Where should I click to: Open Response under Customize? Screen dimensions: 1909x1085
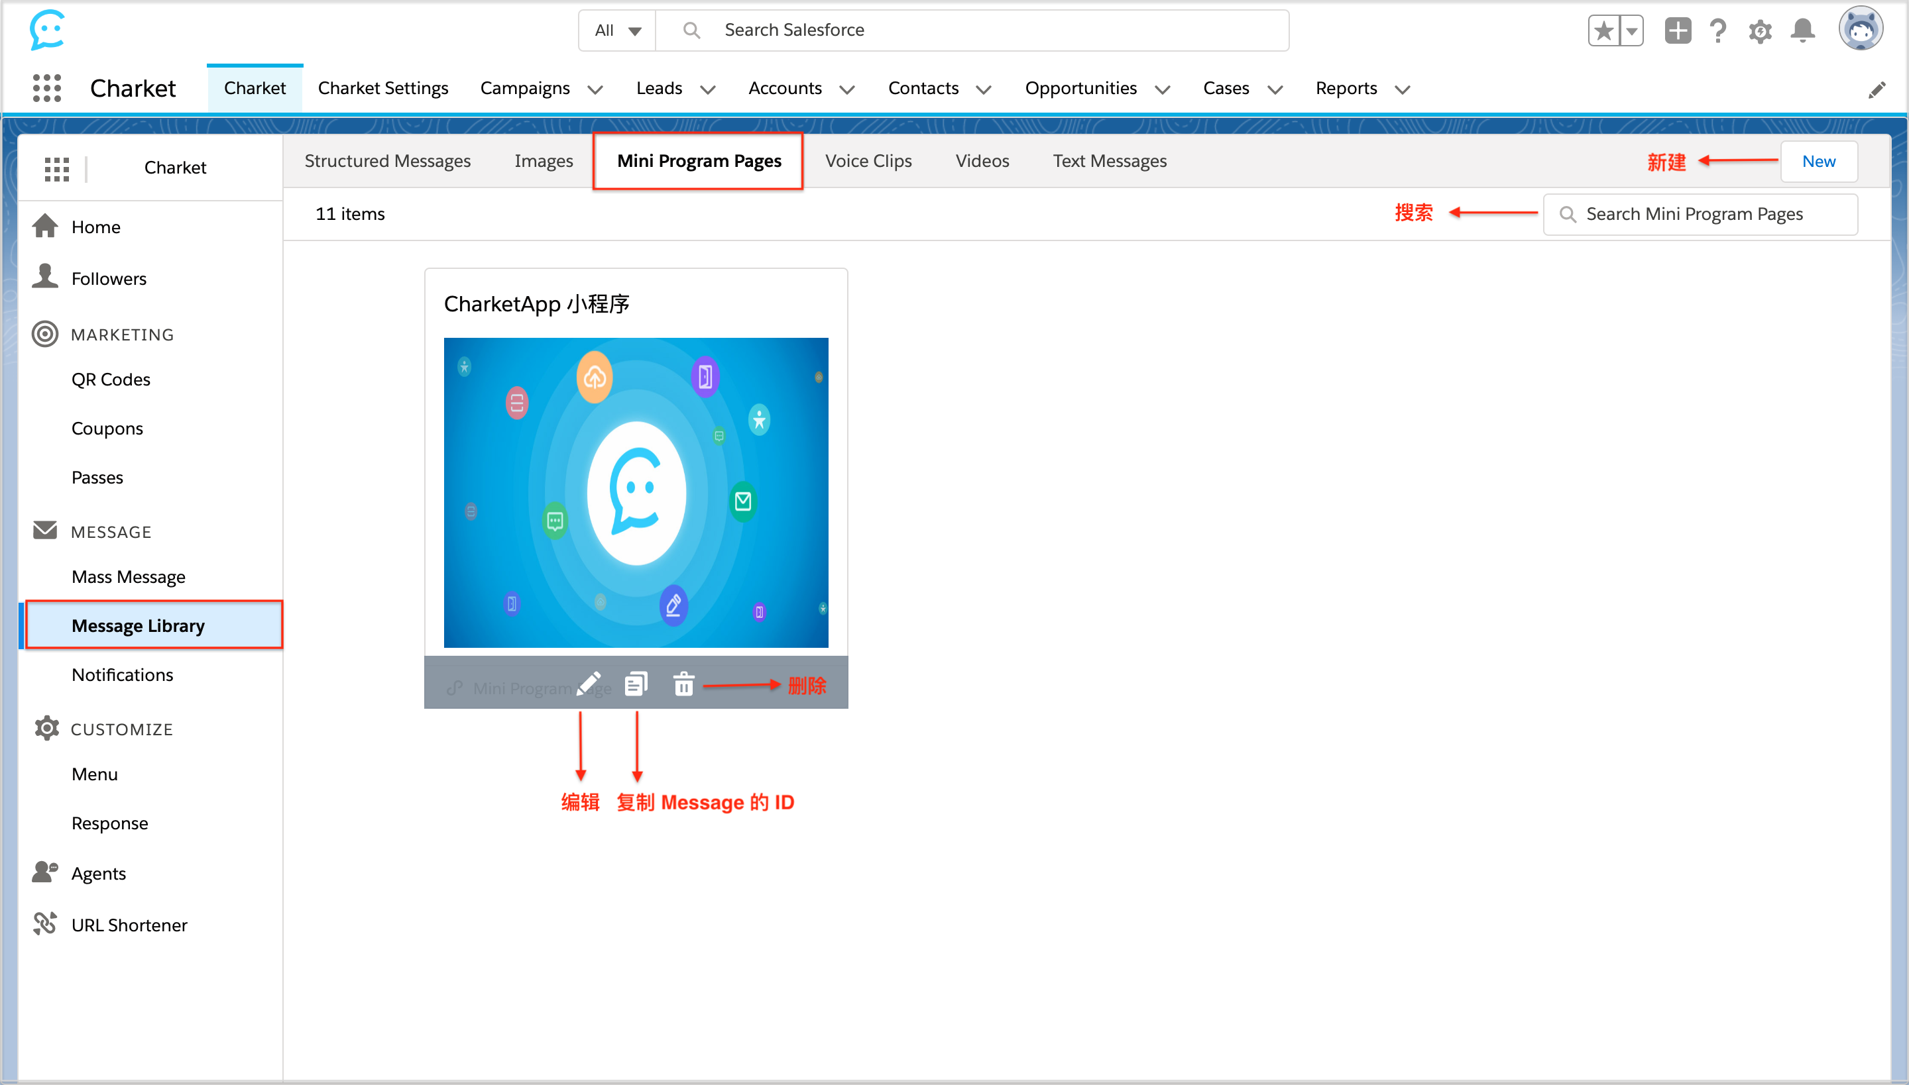point(109,823)
